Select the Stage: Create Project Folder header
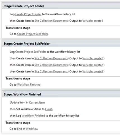Viewport: 120px width, 135px height. pyautogui.click(x=61, y=6)
